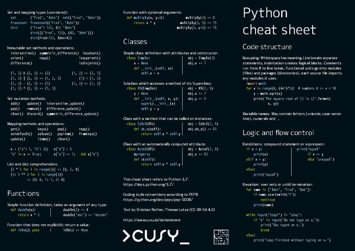Click 'issuperset()' method
Image resolution: width=355 pixels, height=251 pixels.
[x=90, y=58]
